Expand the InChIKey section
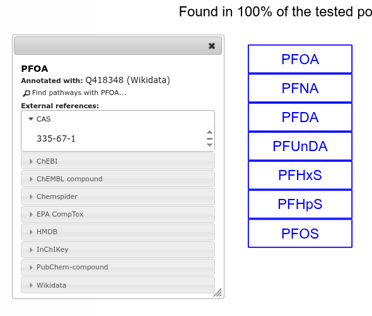The width and height of the screenshot is (372, 316). click(x=118, y=249)
